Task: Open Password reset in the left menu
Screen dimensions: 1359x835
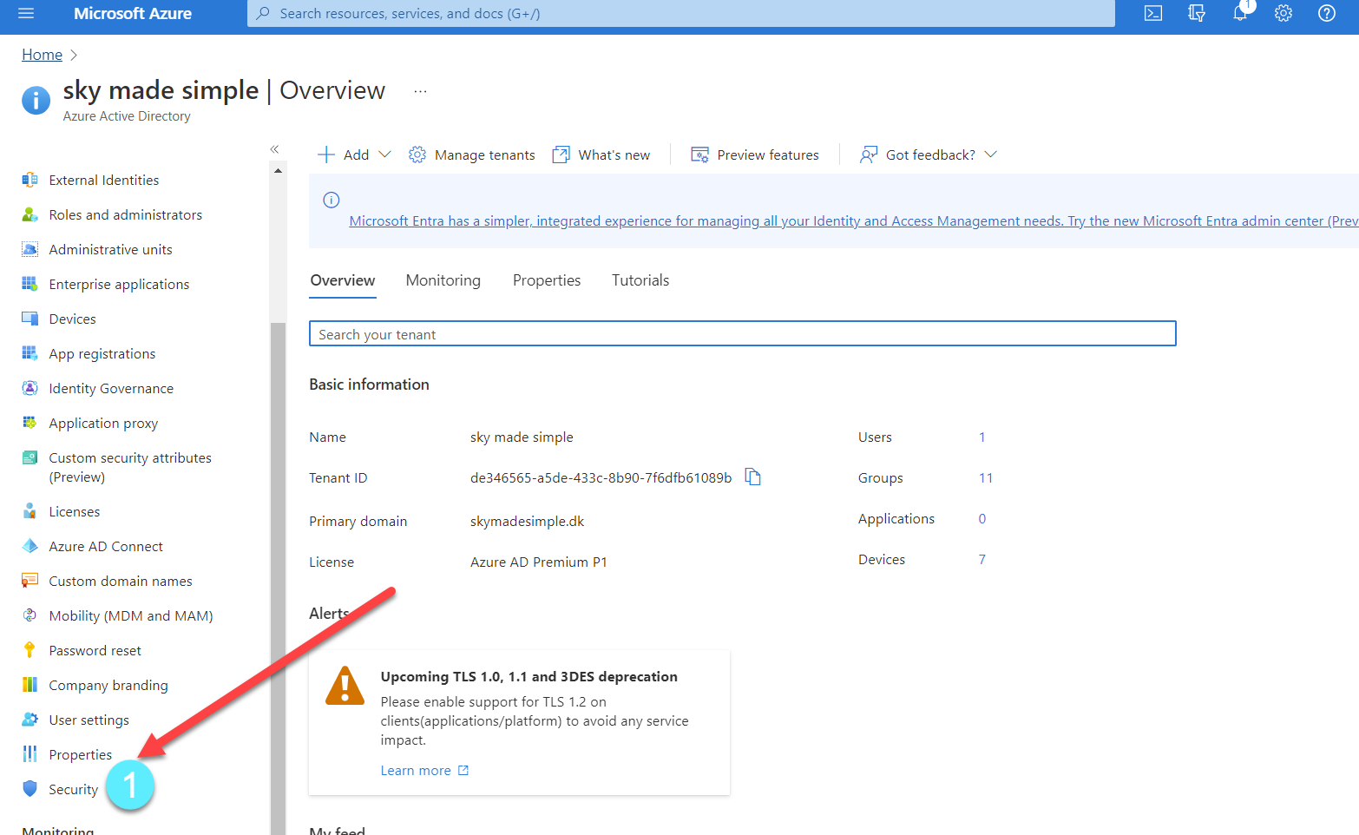Action: pos(95,651)
